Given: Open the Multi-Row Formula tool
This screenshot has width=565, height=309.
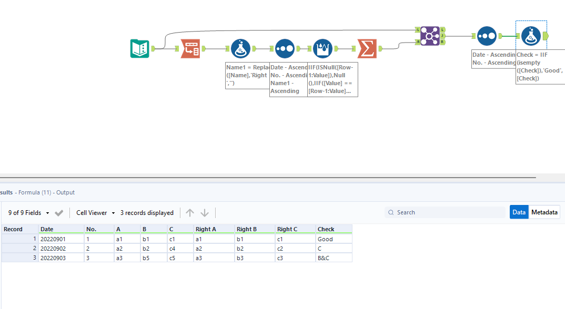Looking at the screenshot, I should click(322, 48).
